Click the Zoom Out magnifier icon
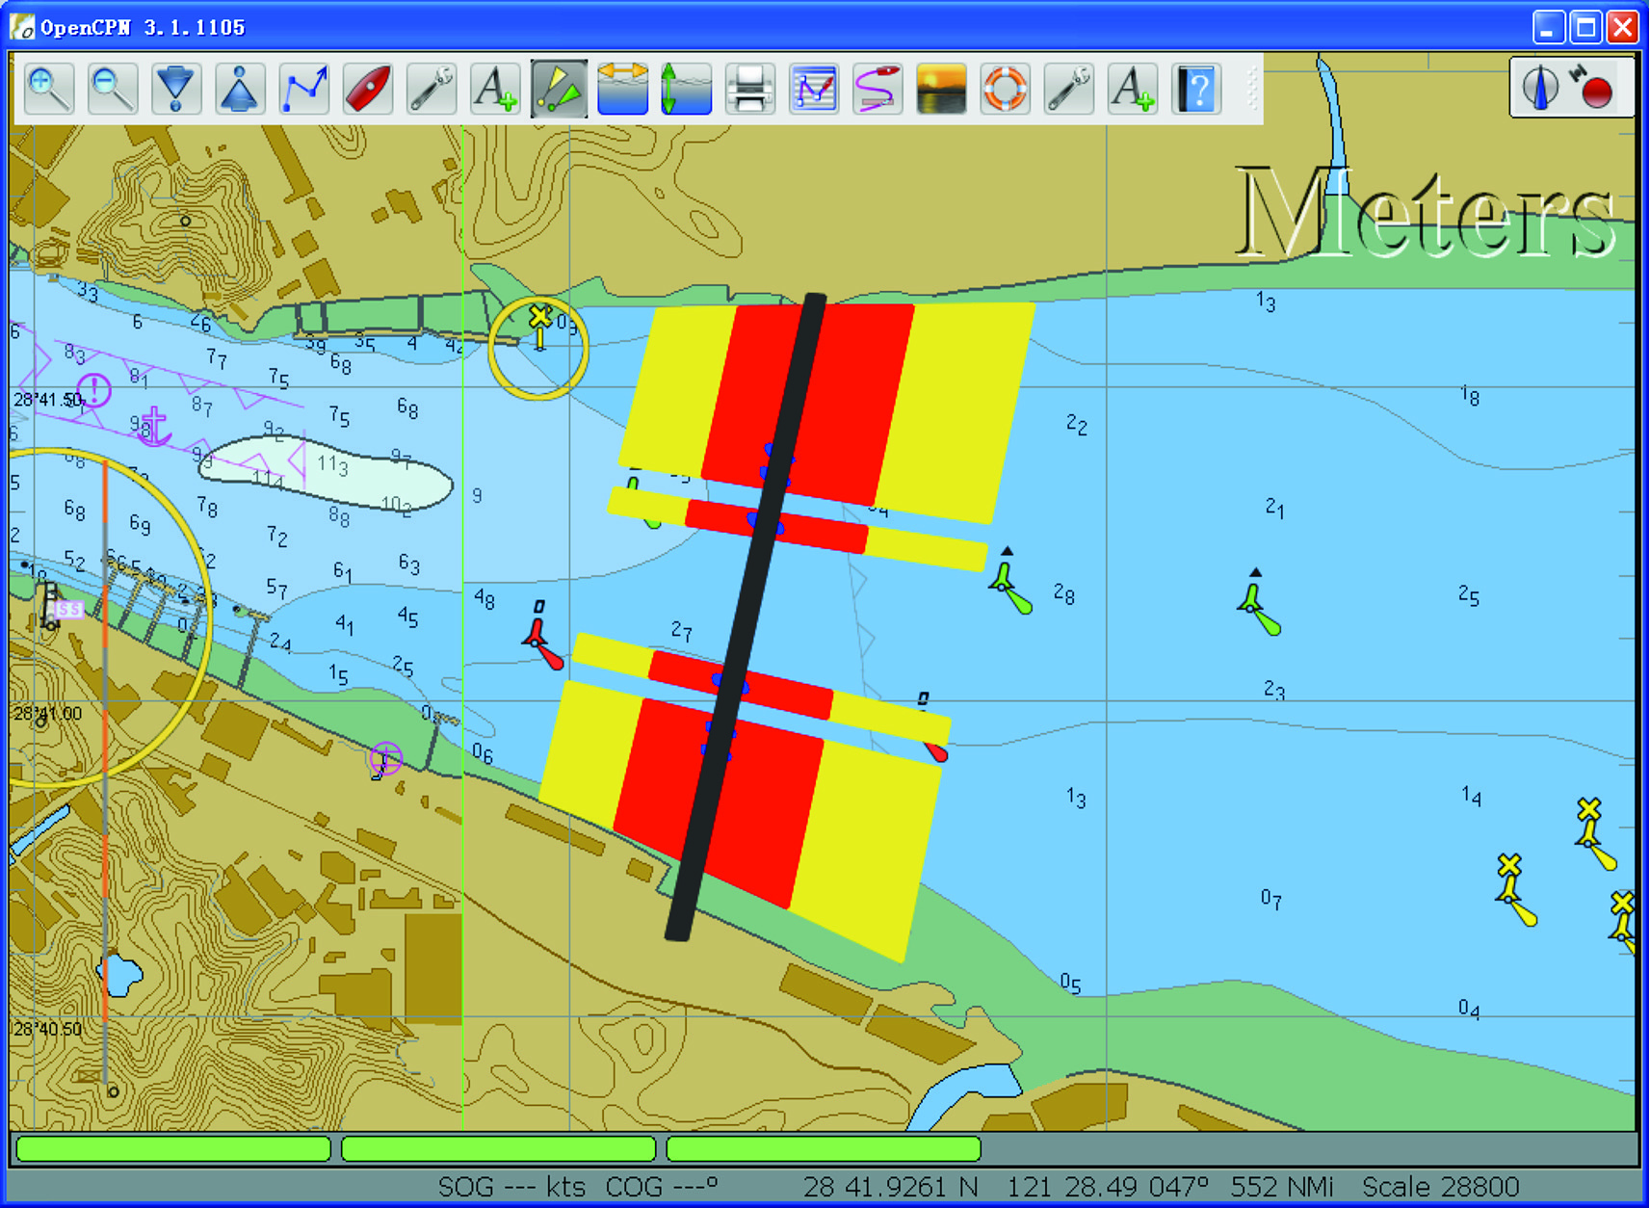The image size is (1650, 1208). tap(112, 90)
